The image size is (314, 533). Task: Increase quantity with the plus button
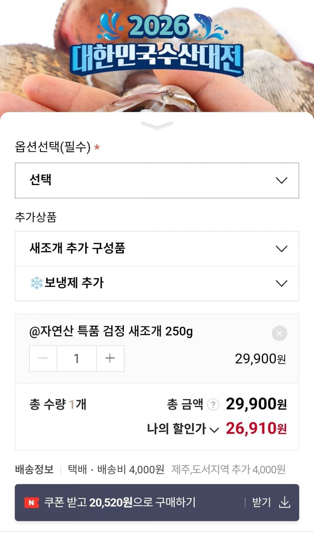[110, 358]
